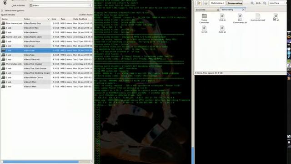
Task: Open the Look in folder dropdown
Action: pyautogui.click(x=60, y=5)
